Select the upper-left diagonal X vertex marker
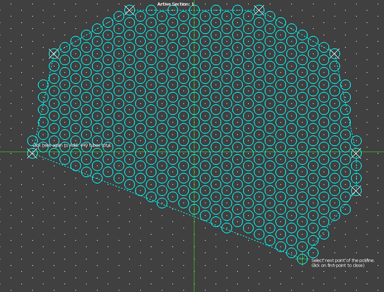Viewport: 384px width, 292px height. (x=54, y=53)
